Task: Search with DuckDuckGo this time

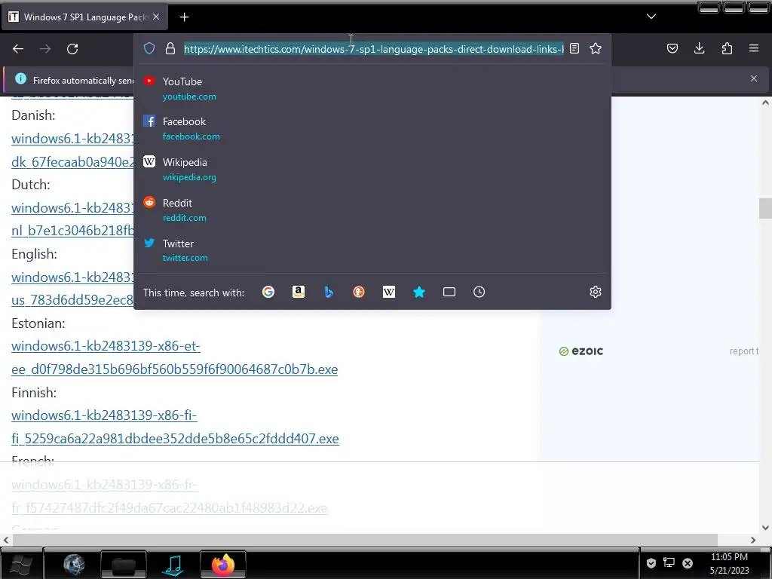Action: point(359,292)
